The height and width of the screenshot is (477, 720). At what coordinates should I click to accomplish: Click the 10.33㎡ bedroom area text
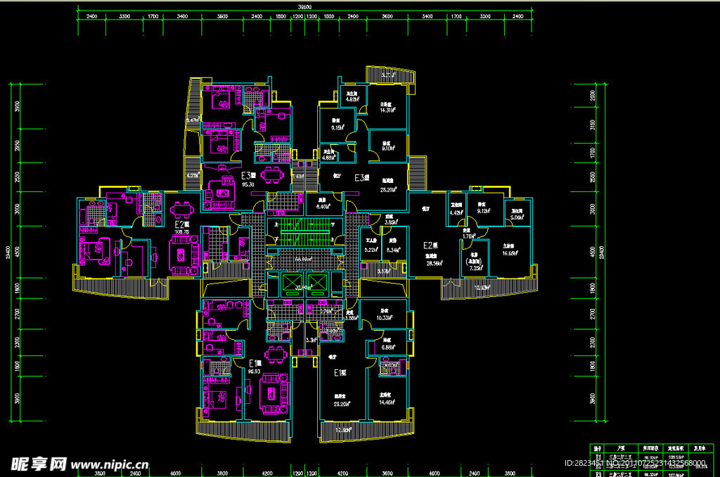385,317
